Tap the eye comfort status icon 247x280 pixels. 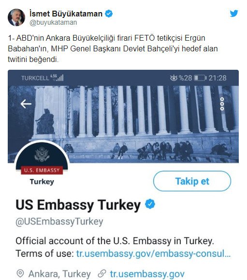(x=174, y=78)
